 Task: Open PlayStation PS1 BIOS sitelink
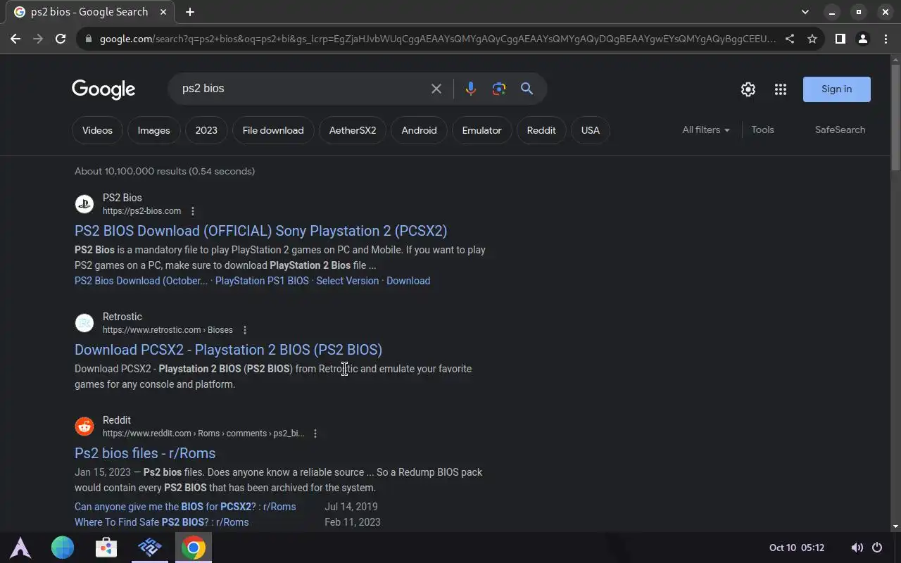coord(262,281)
